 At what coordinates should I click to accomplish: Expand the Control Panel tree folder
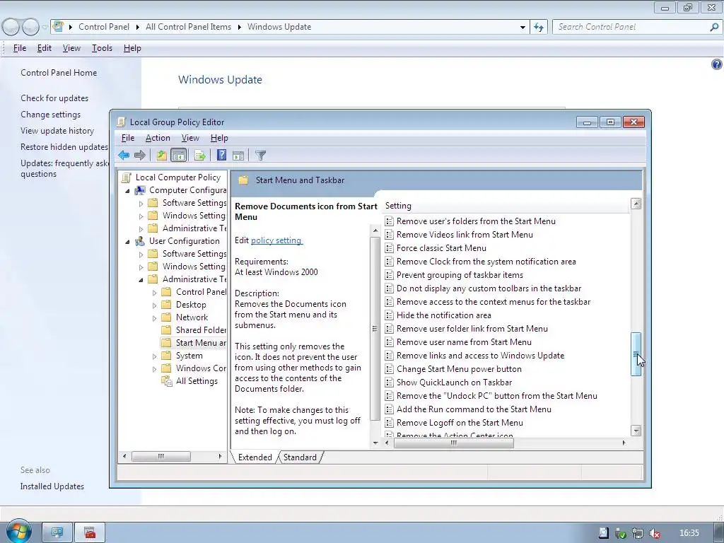coord(155,292)
